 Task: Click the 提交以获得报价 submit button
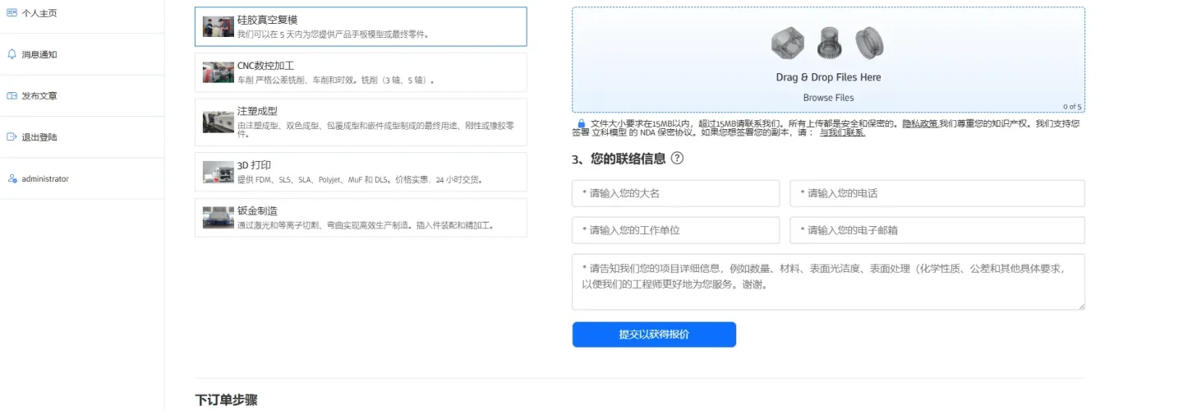(654, 335)
